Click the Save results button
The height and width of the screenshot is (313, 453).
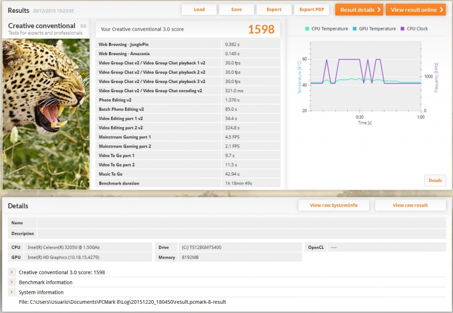(236, 10)
